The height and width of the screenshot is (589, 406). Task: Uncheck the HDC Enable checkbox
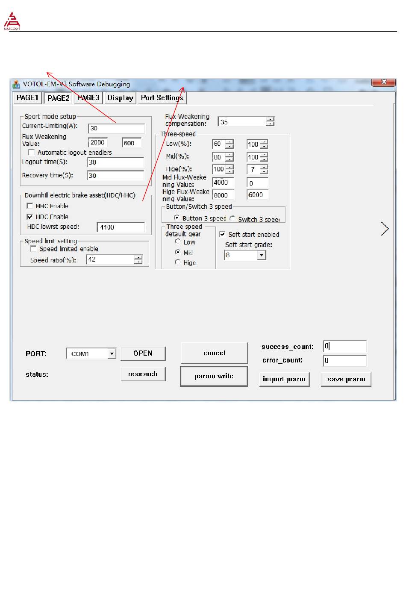[x=30, y=217]
